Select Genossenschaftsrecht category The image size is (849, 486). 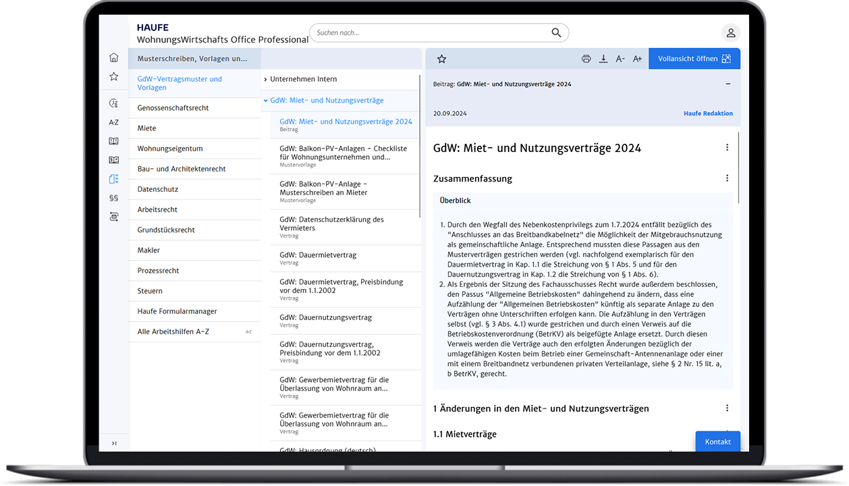tap(194, 108)
